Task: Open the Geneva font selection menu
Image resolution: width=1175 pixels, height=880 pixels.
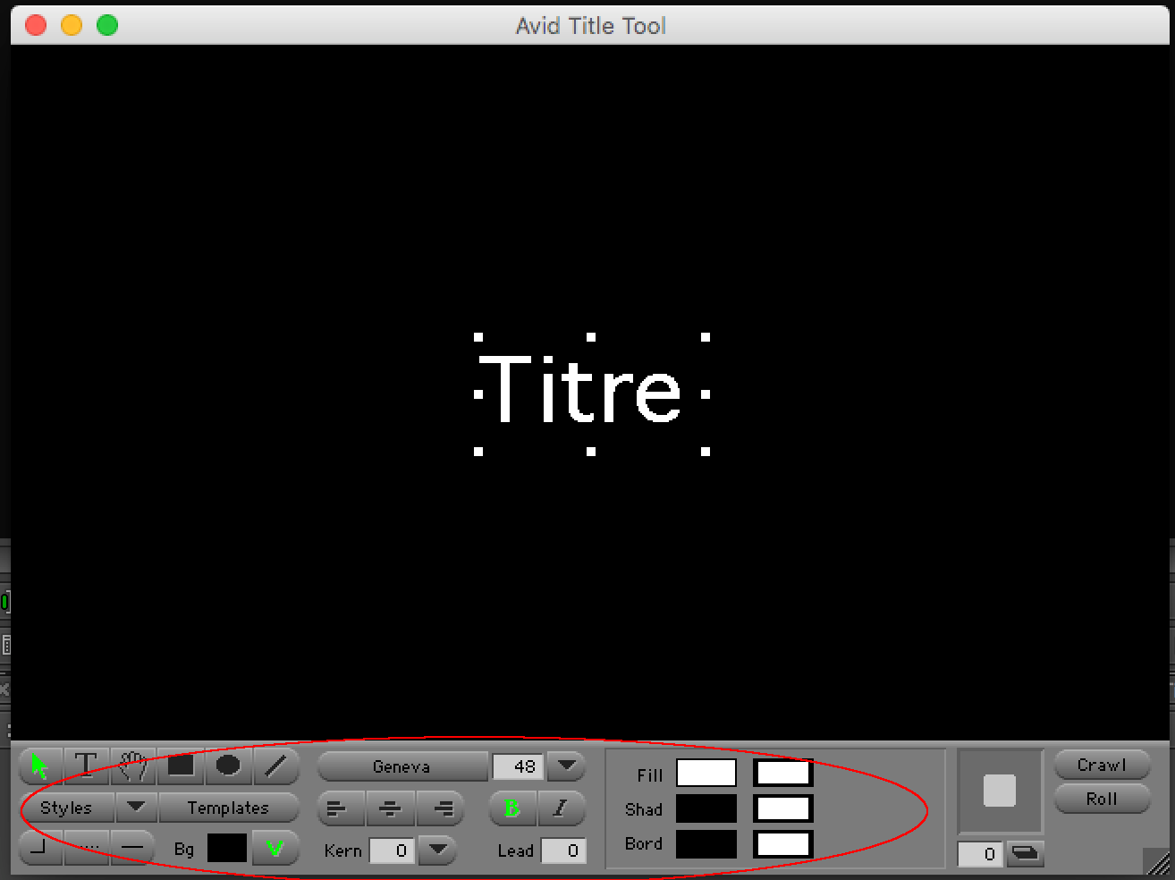Action: pyautogui.click(x=402, y=766)
